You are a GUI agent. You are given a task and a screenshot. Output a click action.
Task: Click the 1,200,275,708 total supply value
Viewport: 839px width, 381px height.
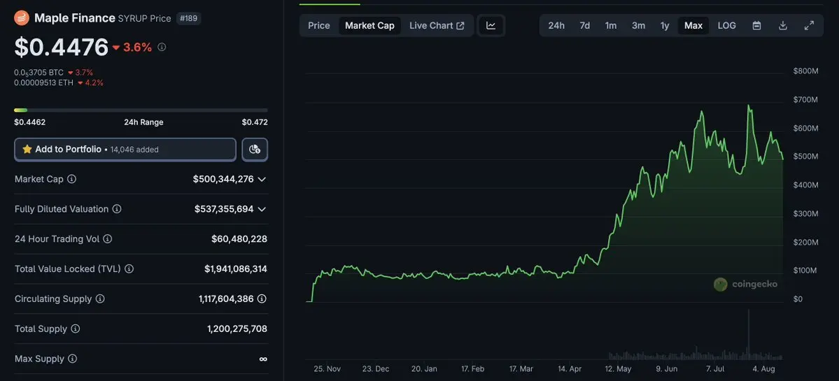pyautogui.click(x=237, y=329)
